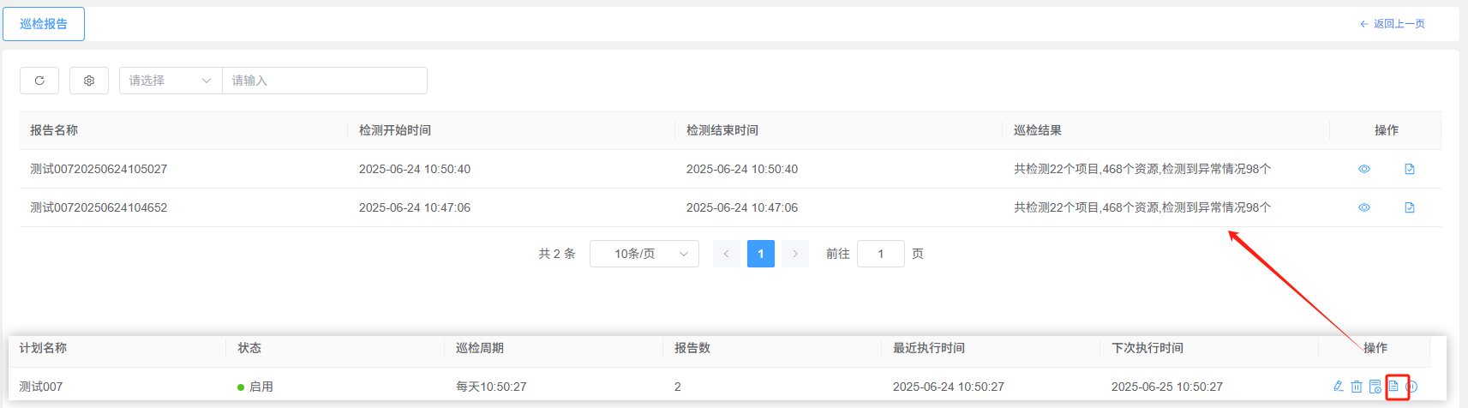The width and height of the screenshot is (1468, 408).
Task: Click the 共 2 条 total count text
Action: 557,254
